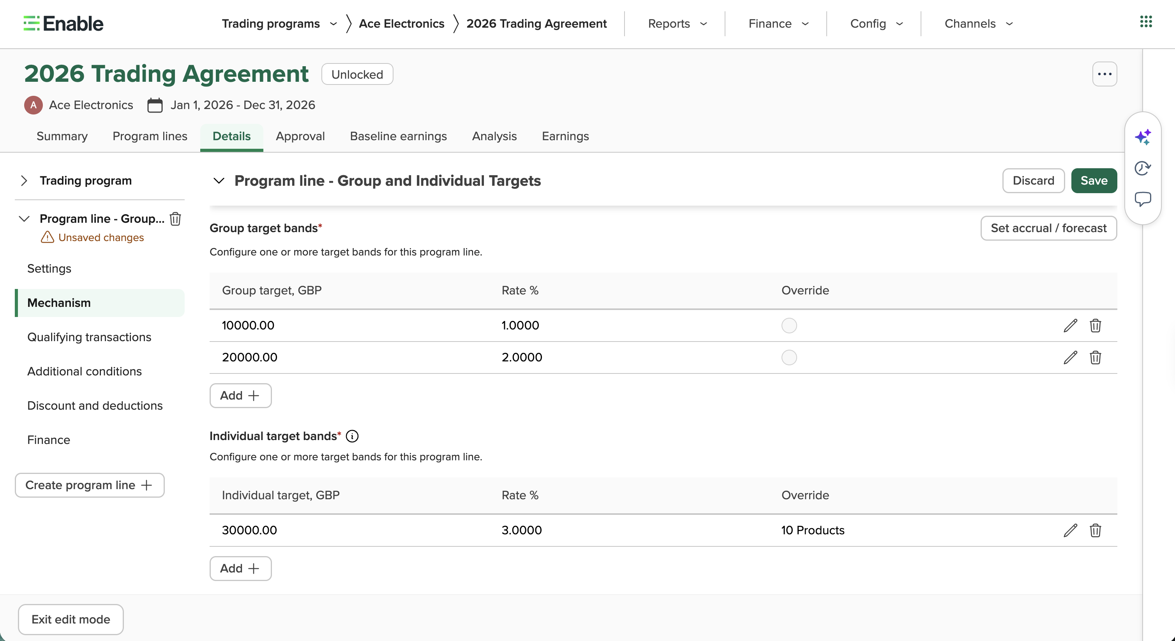Click the three-dot more options button

(1104, 74)
